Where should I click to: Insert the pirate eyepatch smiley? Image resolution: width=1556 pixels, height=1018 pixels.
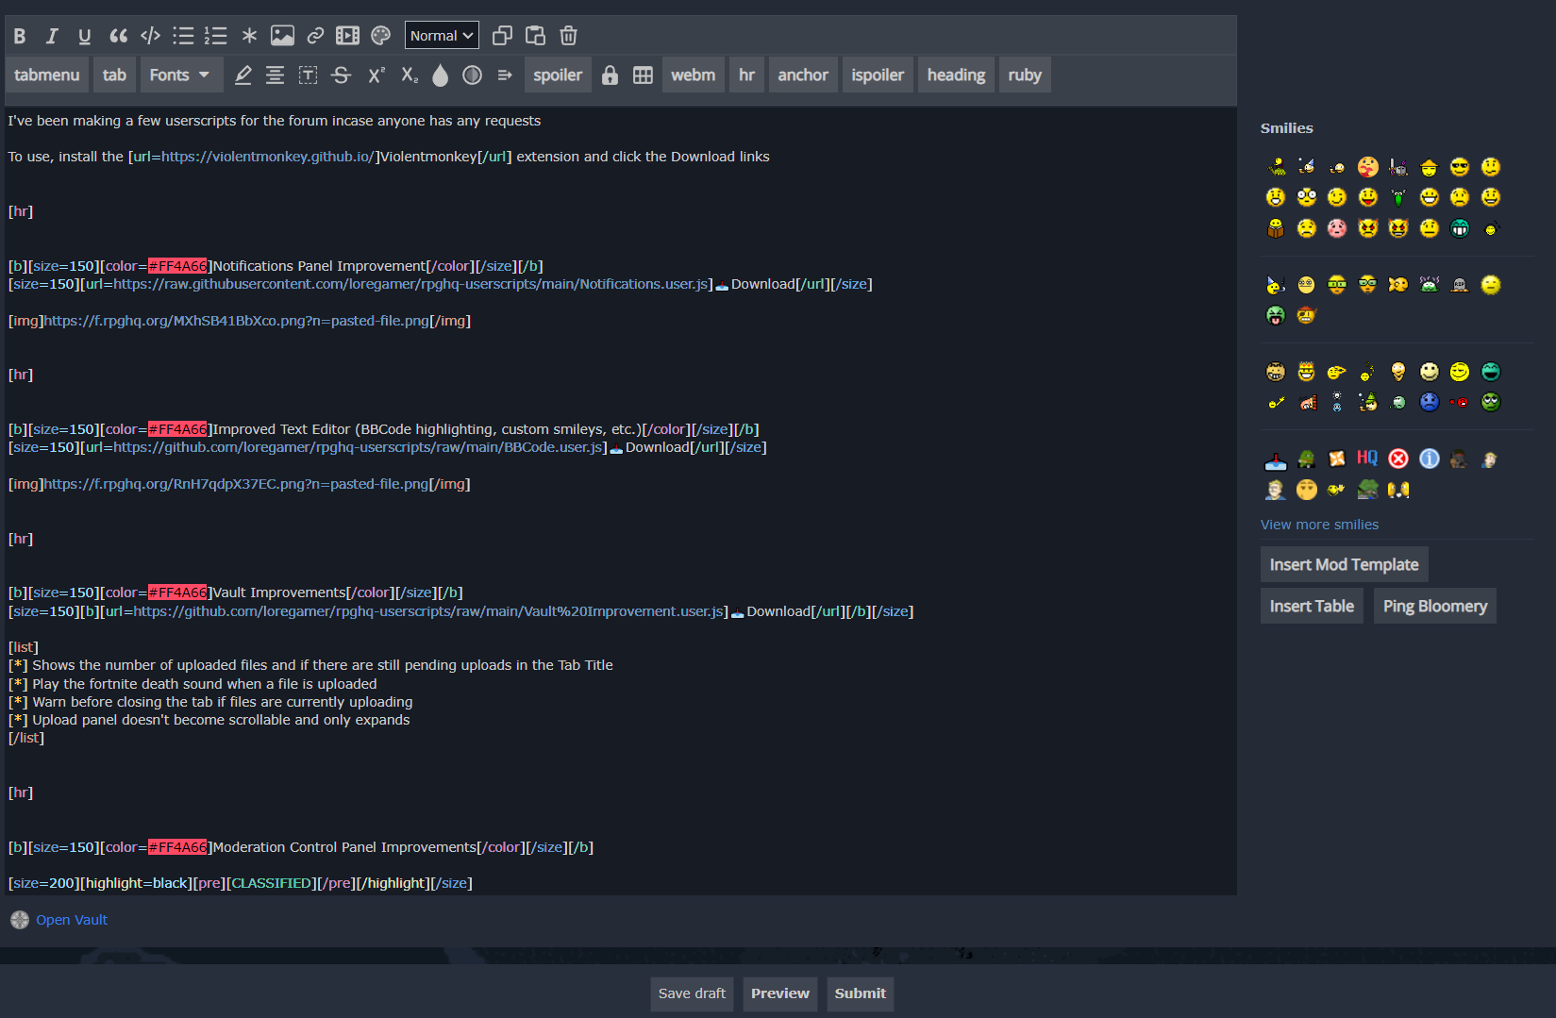[1306, 315]
